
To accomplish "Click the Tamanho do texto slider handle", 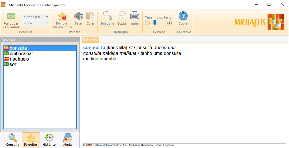I will pyautogui.click(x=155, y=23).
